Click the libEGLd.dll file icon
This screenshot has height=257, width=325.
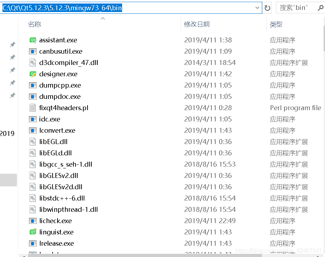tap(33, 153)
